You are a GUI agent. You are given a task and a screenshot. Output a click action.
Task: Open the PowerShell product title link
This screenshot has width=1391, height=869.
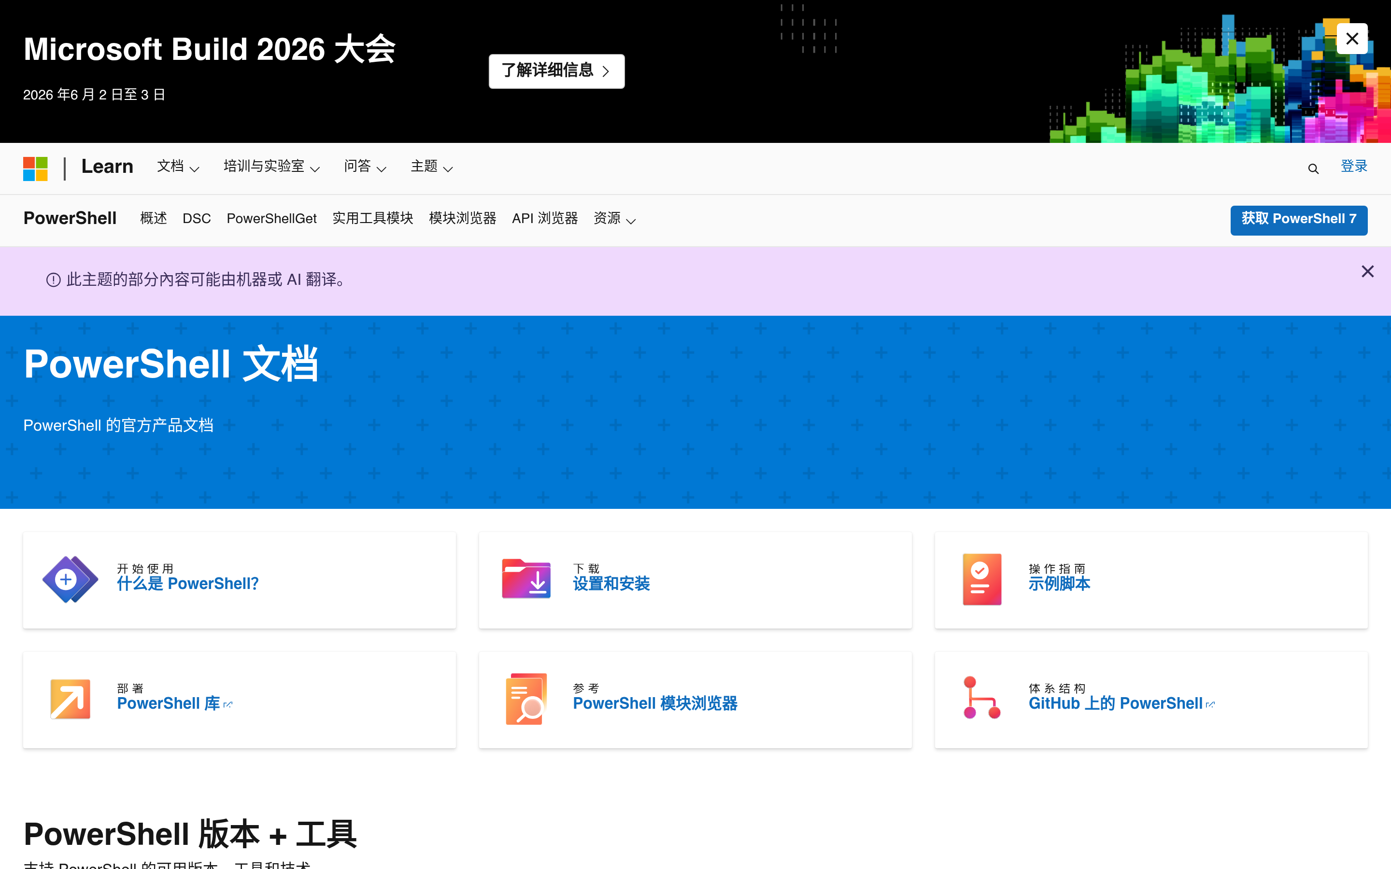point(70,218)
